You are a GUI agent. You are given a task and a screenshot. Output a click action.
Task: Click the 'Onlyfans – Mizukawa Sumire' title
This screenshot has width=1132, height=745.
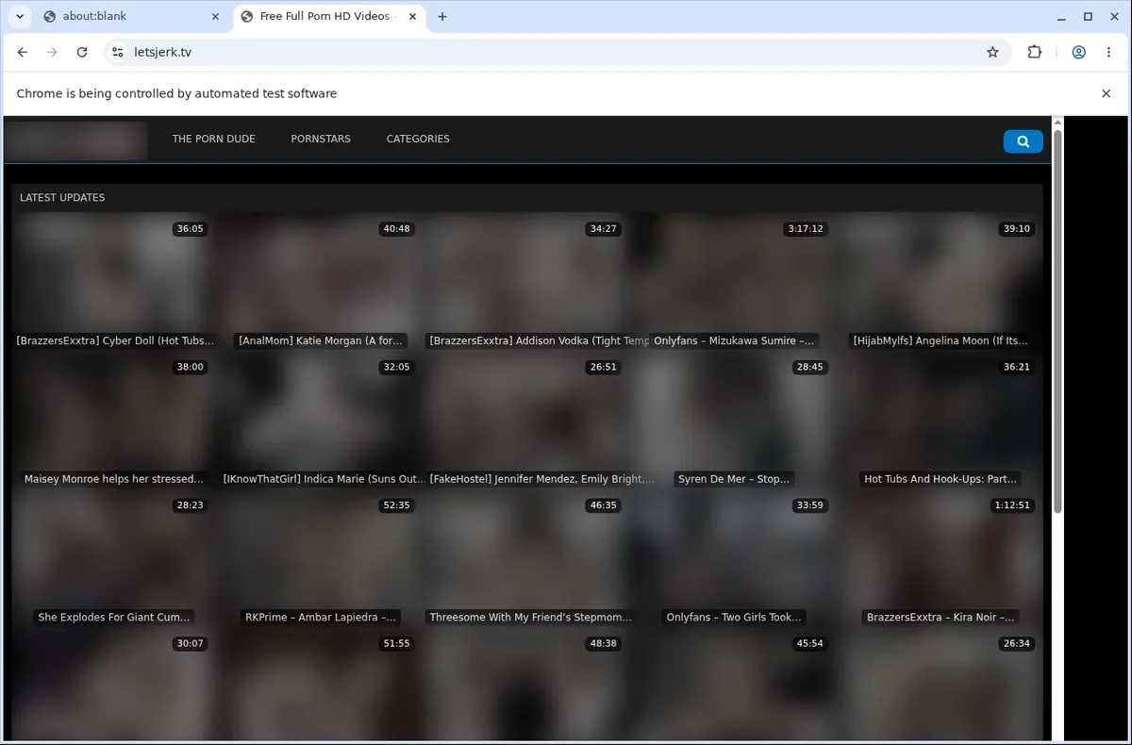pos(734,340)
